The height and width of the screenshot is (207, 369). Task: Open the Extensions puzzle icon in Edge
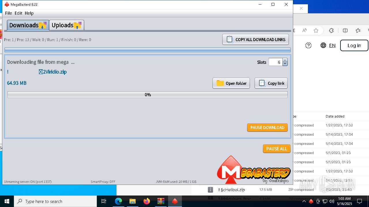[332, 30]
